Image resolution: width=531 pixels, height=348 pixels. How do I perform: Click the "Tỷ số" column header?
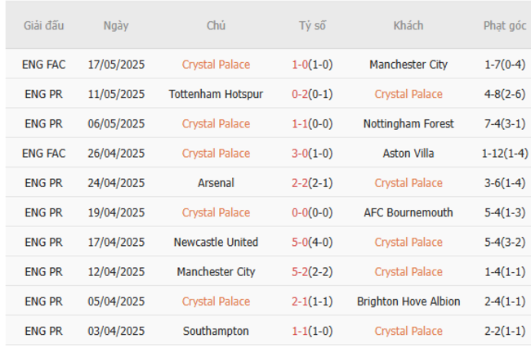click(x=311, y=25)
